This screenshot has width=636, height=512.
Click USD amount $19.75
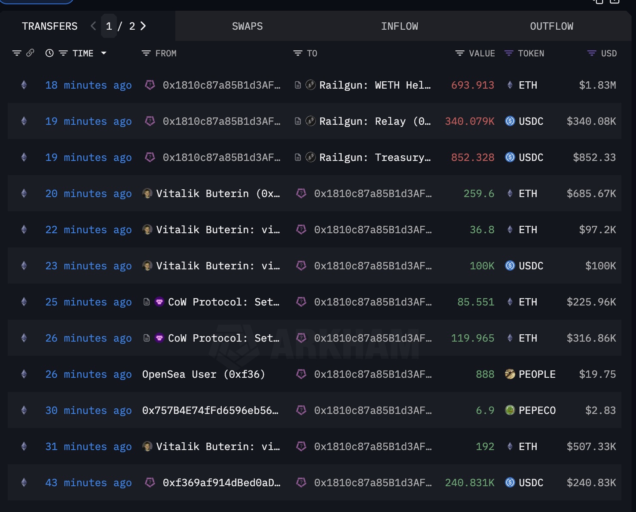[x=597, y=374]
